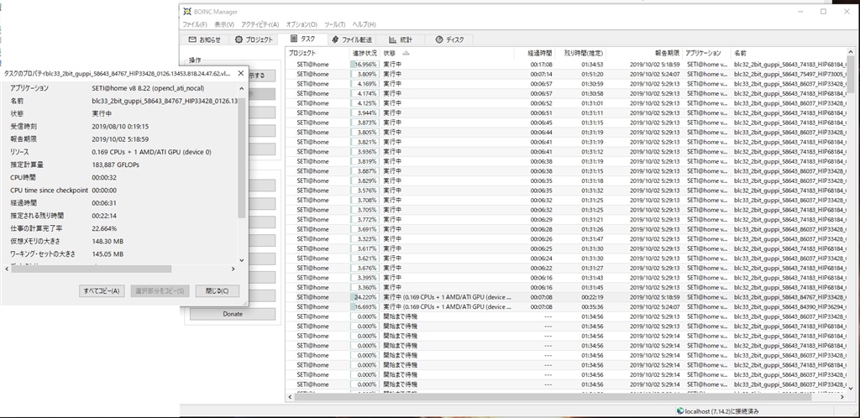Click the 183,887 GFLOPs value
This screenshot has height=418, width=860.
(x=115, y=165)
